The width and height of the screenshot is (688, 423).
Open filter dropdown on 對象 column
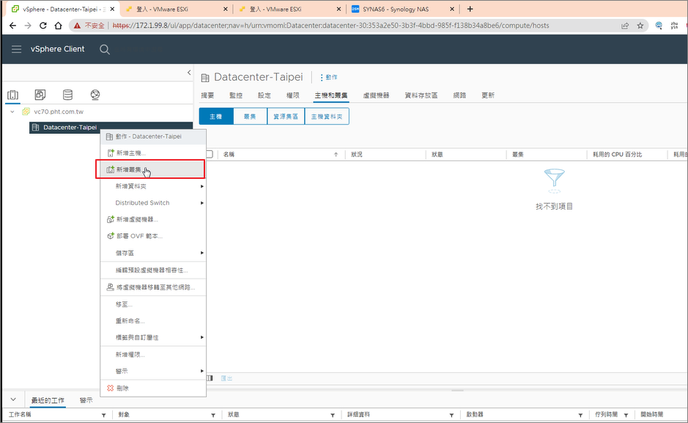[x=212, y=415]
